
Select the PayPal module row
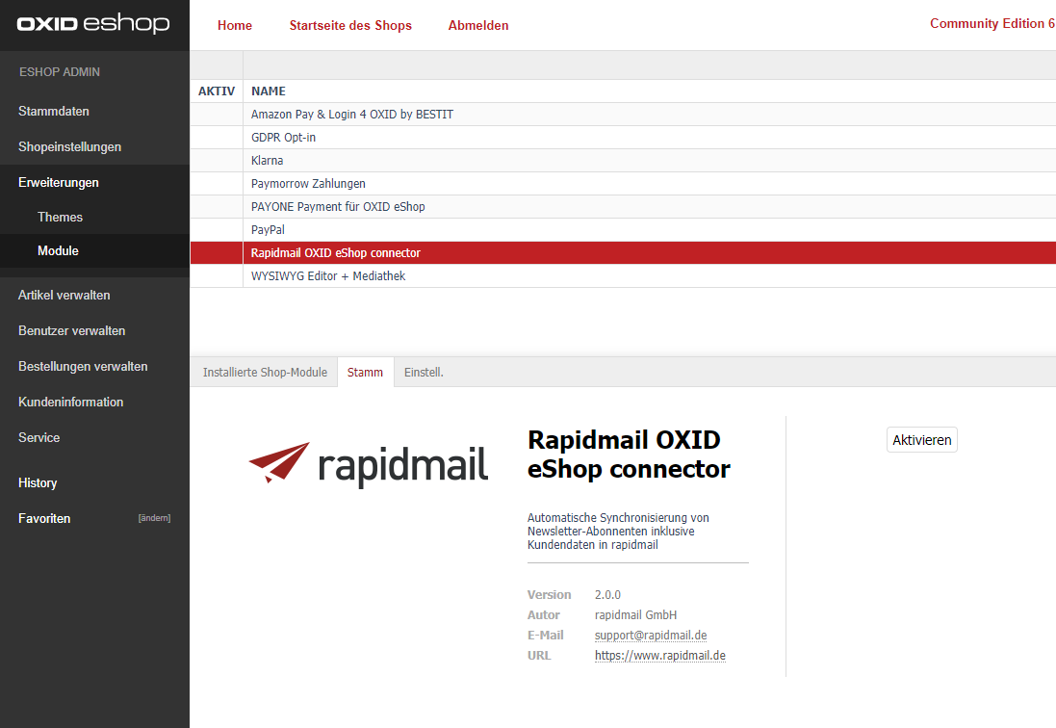coord(623,229)
